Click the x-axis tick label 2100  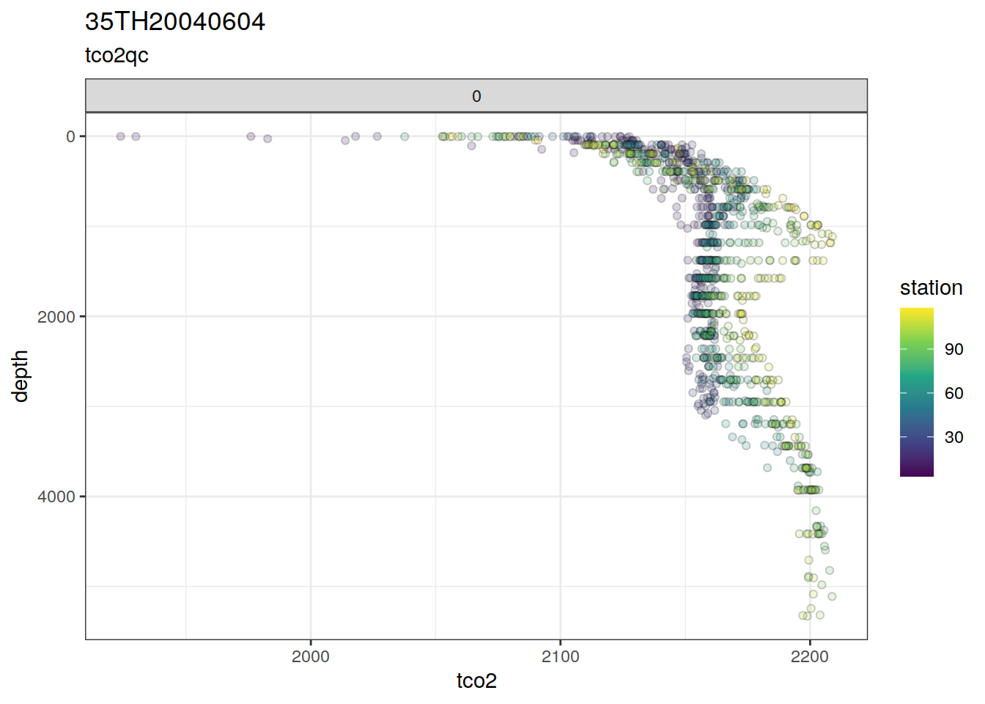[560, 657]
